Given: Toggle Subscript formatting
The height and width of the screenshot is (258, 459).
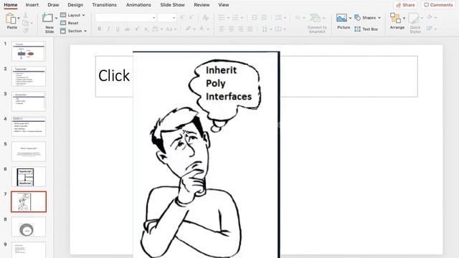Looking at the screenshot, I should tap(146, 29).
